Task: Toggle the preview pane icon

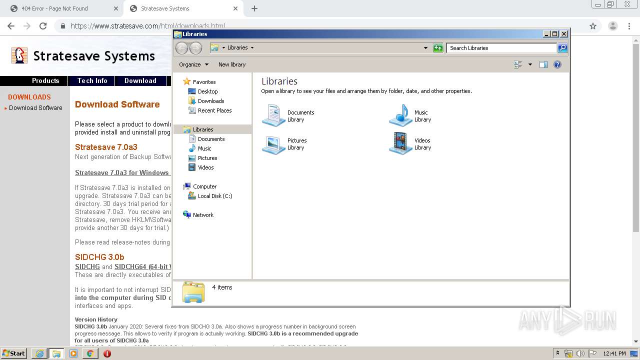Action: pyautogui.click(x=543, y=64)
